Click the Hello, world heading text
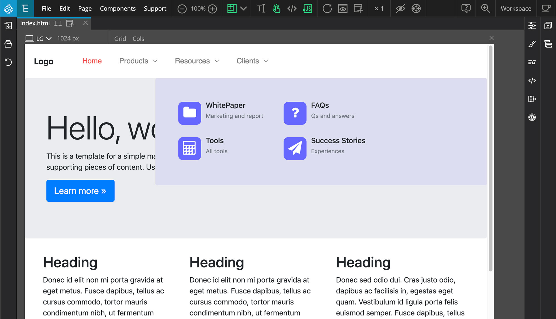Image resolution: width=556 pixels, height=319 pixels. click(x=101, y=128)
